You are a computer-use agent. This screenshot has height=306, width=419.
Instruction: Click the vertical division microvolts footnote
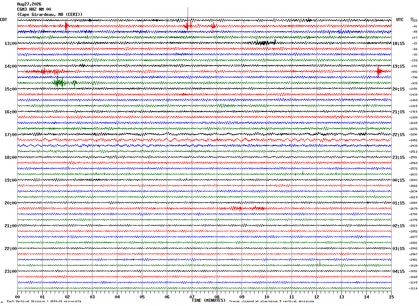pos(44,301)
